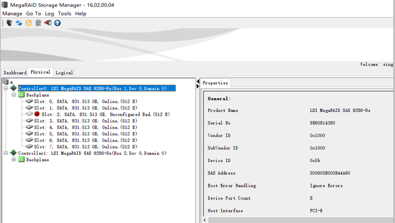395x223 pixels.
Task: Select Slot 3 SATA Online drive
Action: tap(86, 121)
